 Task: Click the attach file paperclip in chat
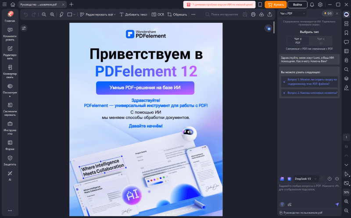pos(290,204)
